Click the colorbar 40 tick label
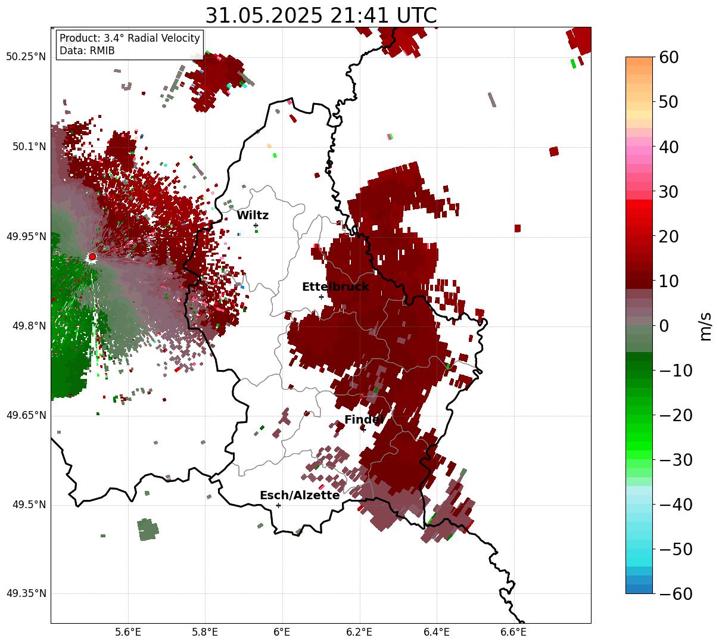Viewport: 719px width, 644px height. [x=670, y=147]
